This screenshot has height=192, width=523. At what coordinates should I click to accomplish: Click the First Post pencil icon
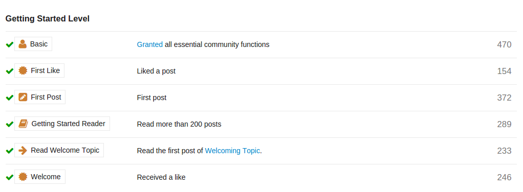coord(23,97)
